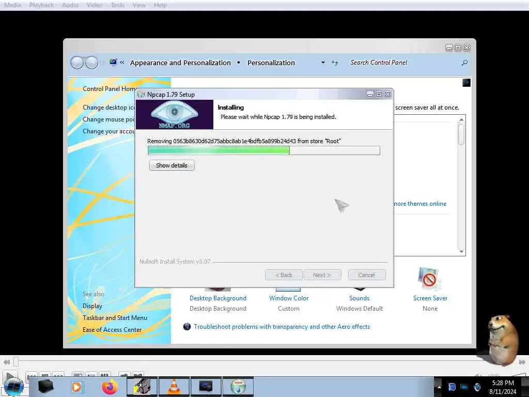Viewport: 529px width, 397px height.
Task: Refresh the Control Panel address bar
Action: (335, 63)
